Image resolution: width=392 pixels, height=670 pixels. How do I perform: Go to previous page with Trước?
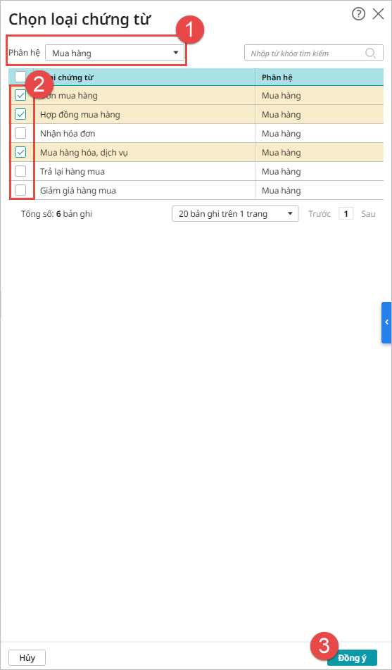[x=320, y=214]
